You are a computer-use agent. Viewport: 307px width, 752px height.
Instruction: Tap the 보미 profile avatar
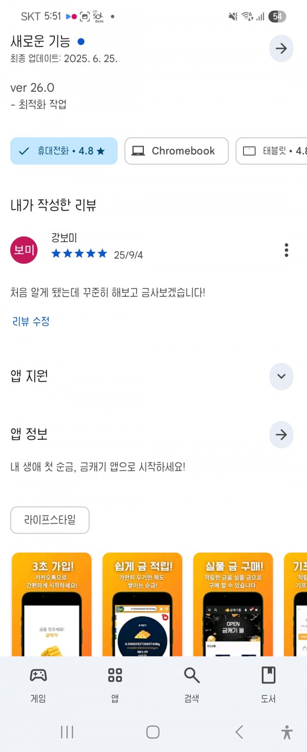pyautogui.click(x=24, y=250)
